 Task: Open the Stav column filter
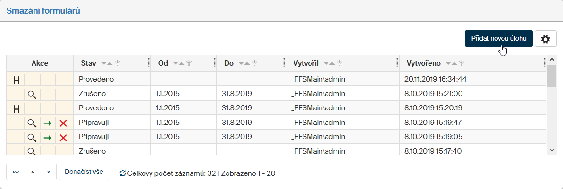pyautogui.click(x=118, y=63)
